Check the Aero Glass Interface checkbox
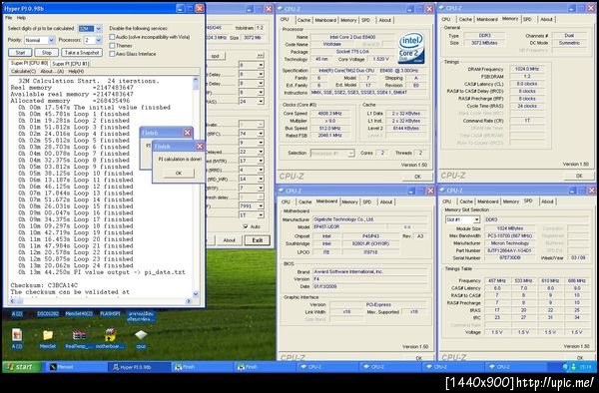Screen dimensions: 599x393 112,54
